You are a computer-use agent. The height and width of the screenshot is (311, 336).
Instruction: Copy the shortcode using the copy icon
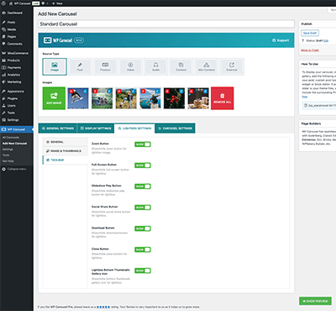(306, 105)
